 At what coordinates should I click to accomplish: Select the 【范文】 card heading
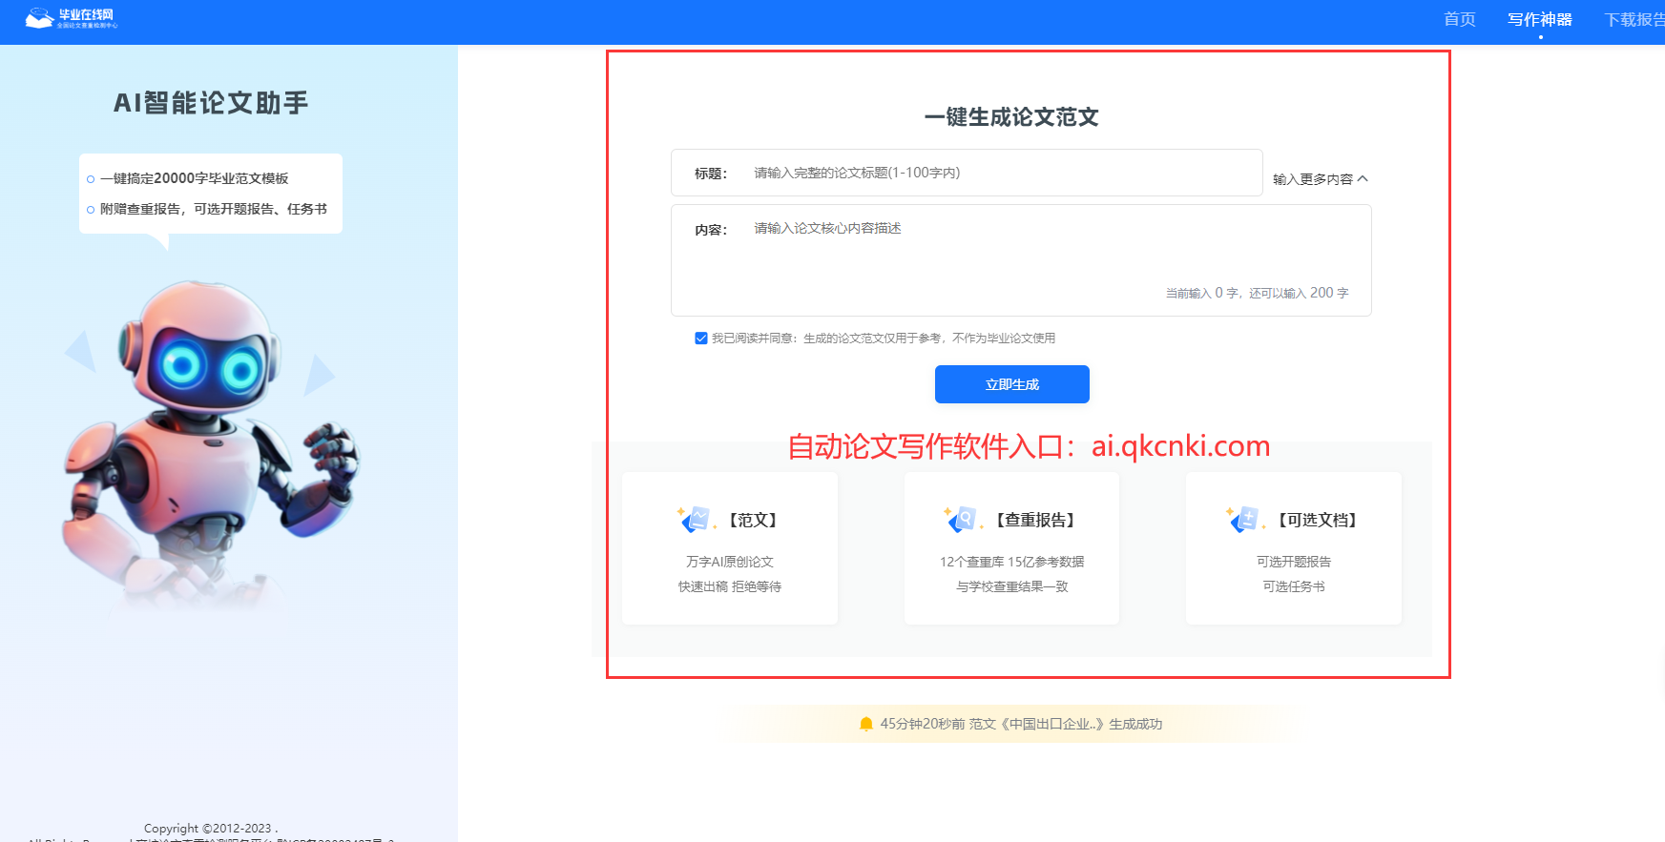point(753,520)
